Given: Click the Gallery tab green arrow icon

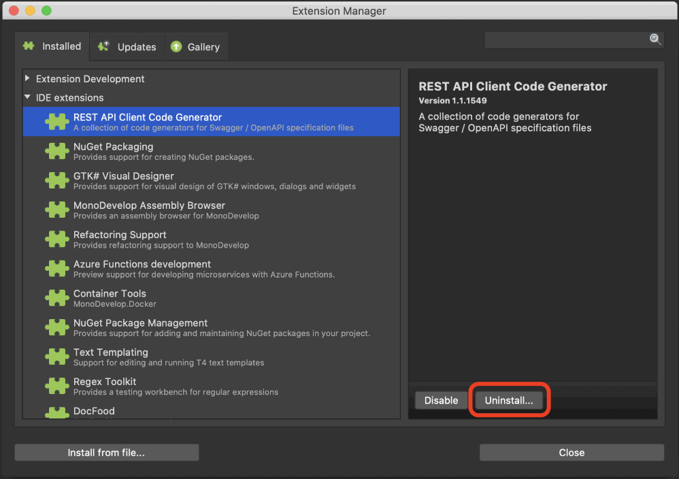Looking at the screenshot, I should pyautogui.click(x=176, y=46).
